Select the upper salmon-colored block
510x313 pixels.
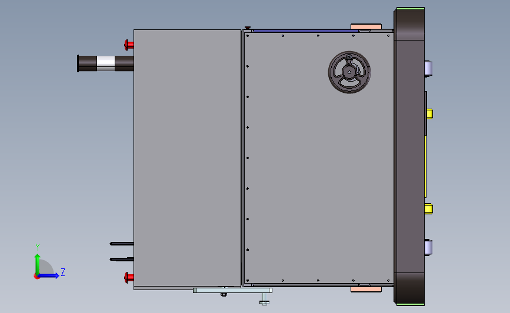click(366, 26)
